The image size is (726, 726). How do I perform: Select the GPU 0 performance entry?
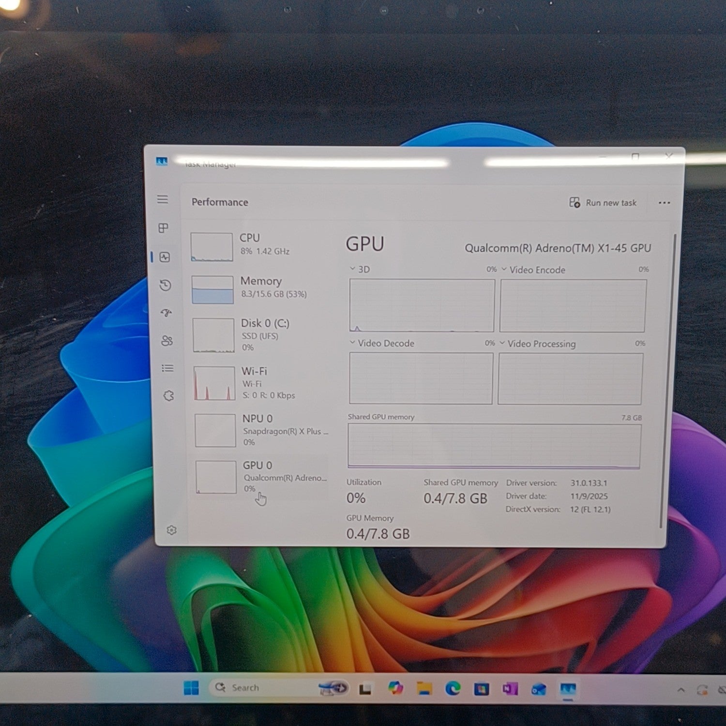pos(262,477)
